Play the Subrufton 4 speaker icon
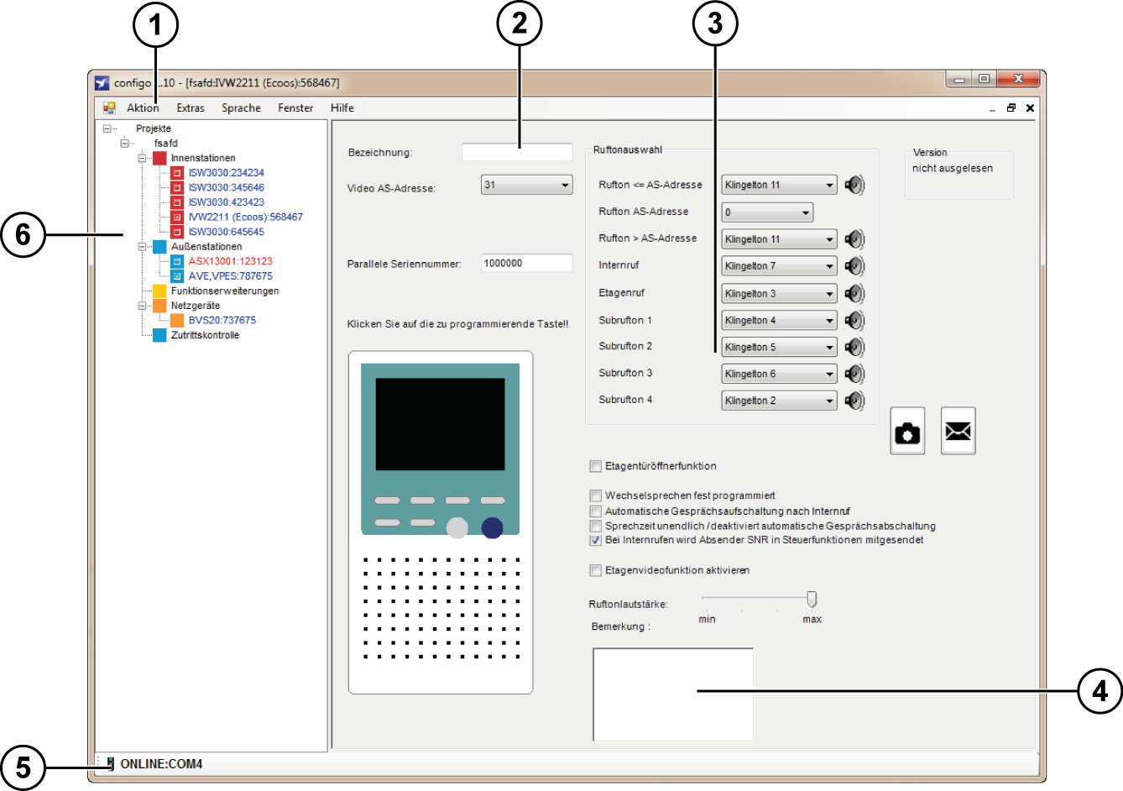 click(x=854, y=401)
